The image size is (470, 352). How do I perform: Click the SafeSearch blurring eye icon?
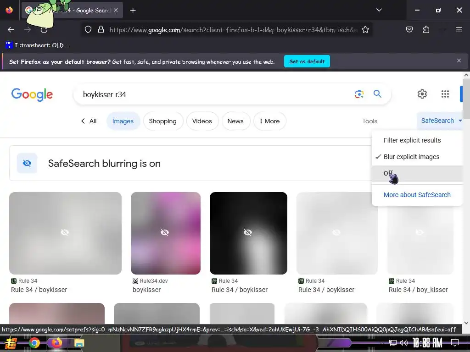(27, 163)
